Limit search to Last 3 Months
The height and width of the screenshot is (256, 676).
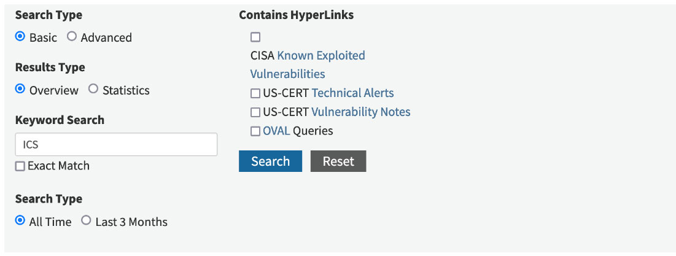[x=86, y=221]
